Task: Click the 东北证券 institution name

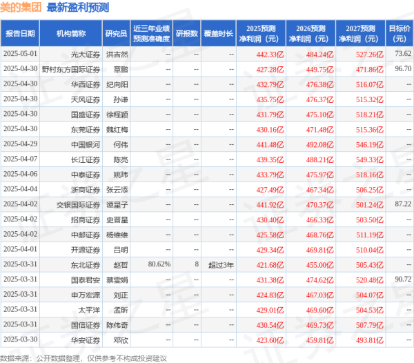Action: coord(82,264)
